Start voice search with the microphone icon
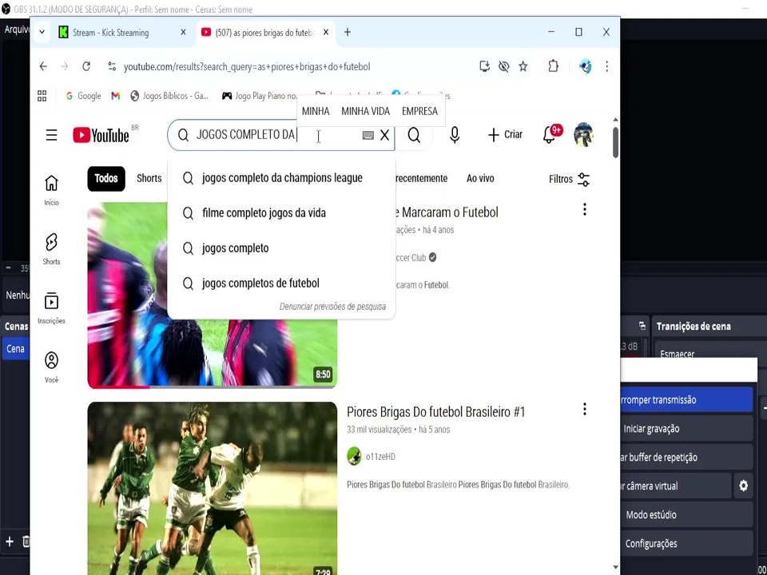The height and width of the screenshot is (575, 767). tap(455, 135)
